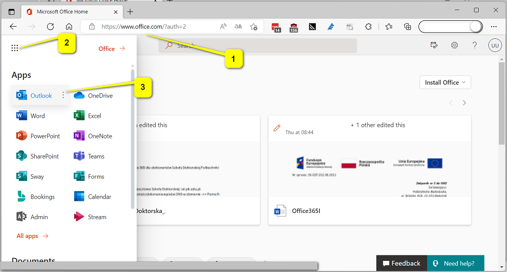This screenshot has height=272, width=507.
Task: Open the All apps link
Action: click(33, 236)
